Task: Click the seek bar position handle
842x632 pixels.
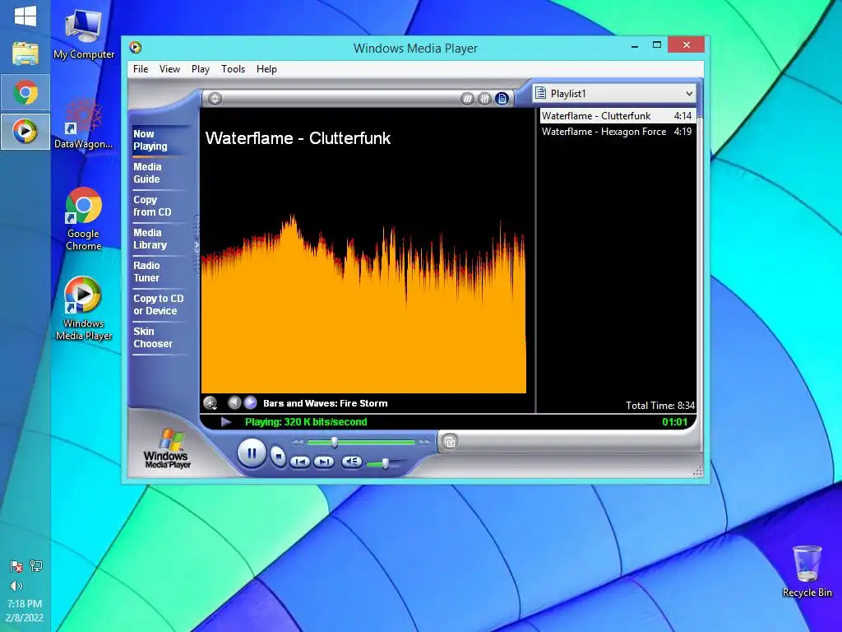Action: pyautogui.click(x=334, y=442)
